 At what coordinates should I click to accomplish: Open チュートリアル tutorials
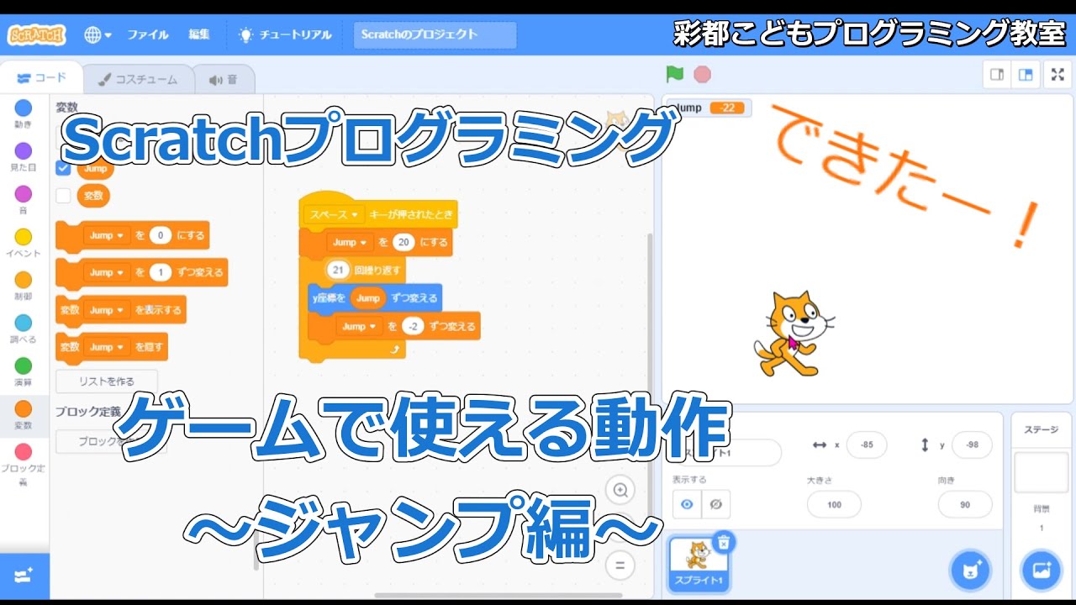(285, 34)
